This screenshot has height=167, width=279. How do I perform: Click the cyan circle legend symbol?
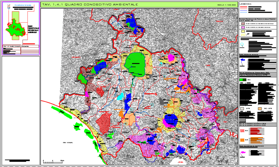pos(242,45)
